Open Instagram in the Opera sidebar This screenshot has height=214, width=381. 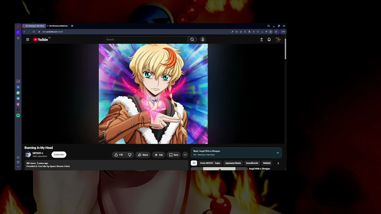point(18,104)
